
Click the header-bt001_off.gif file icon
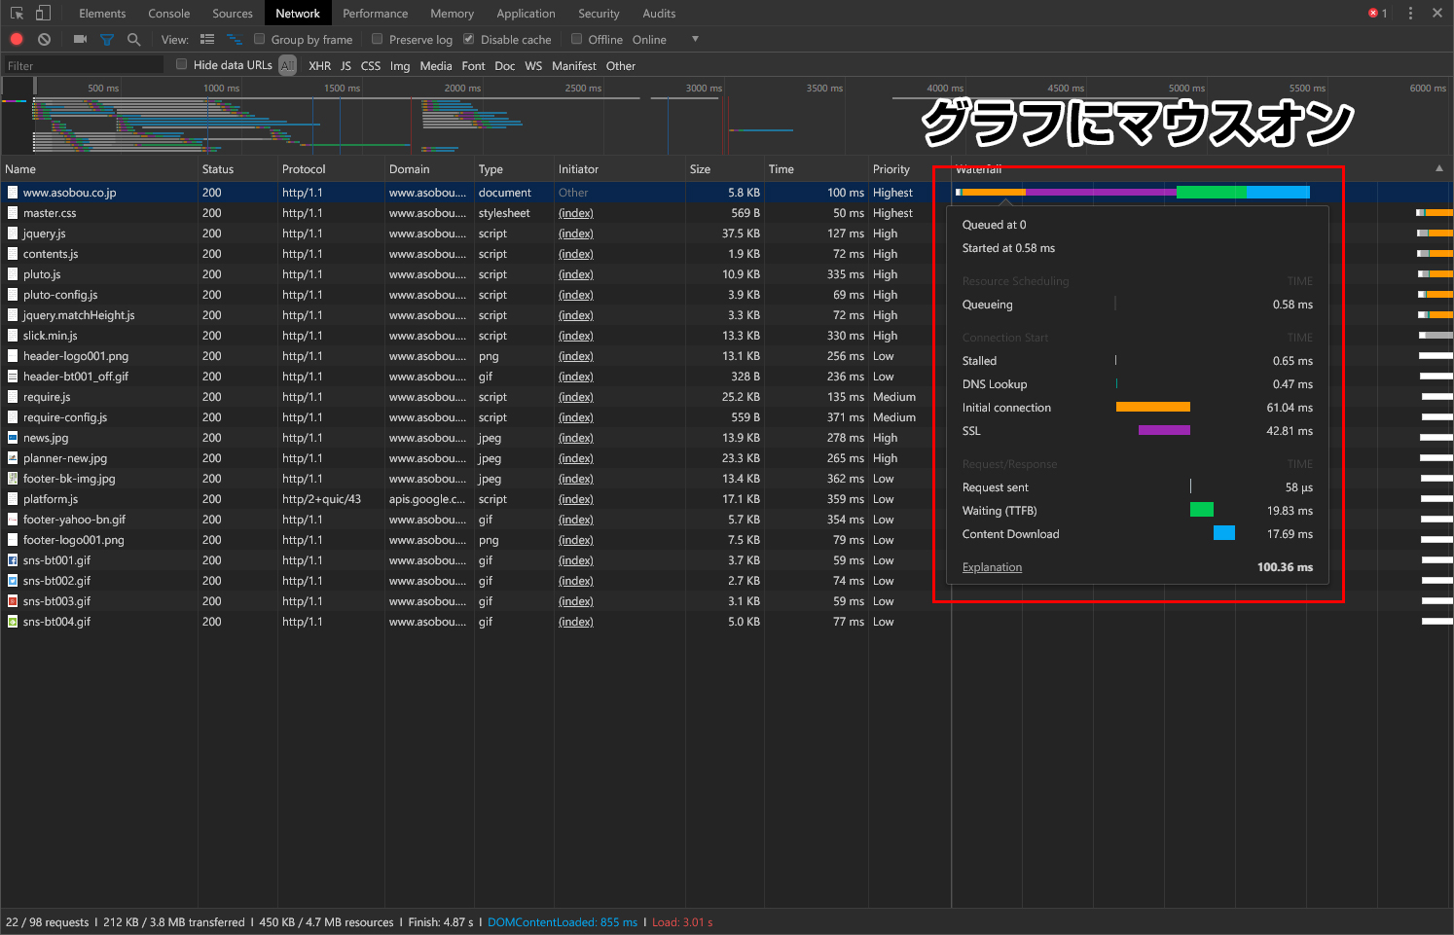coord(13,377)
